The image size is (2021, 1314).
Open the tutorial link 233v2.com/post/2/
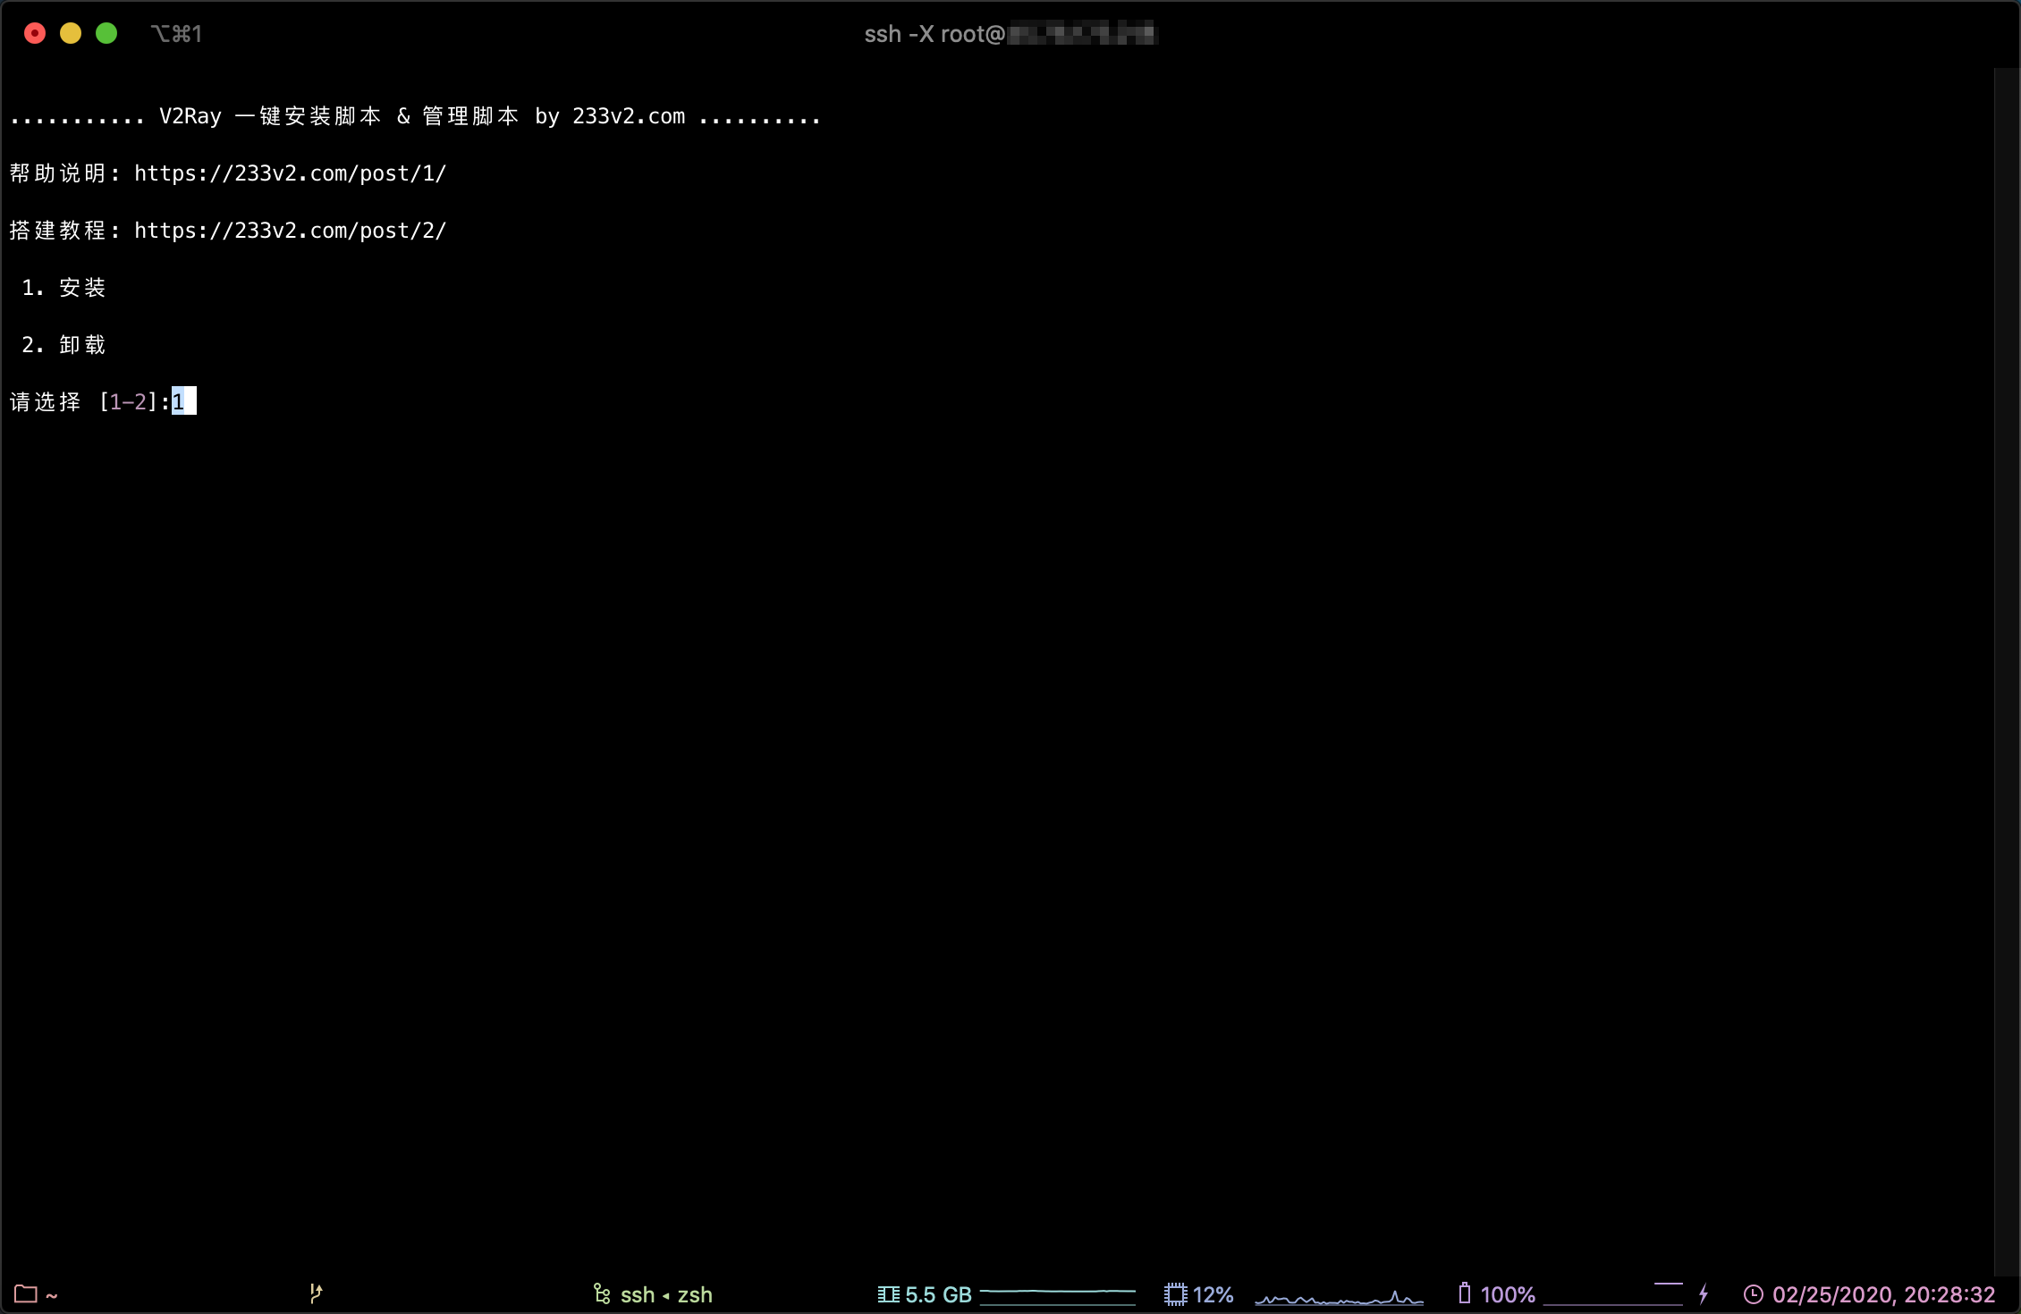(x=291, y=231)
